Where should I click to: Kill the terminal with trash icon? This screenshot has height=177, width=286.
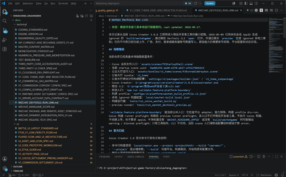click(264, 157)
